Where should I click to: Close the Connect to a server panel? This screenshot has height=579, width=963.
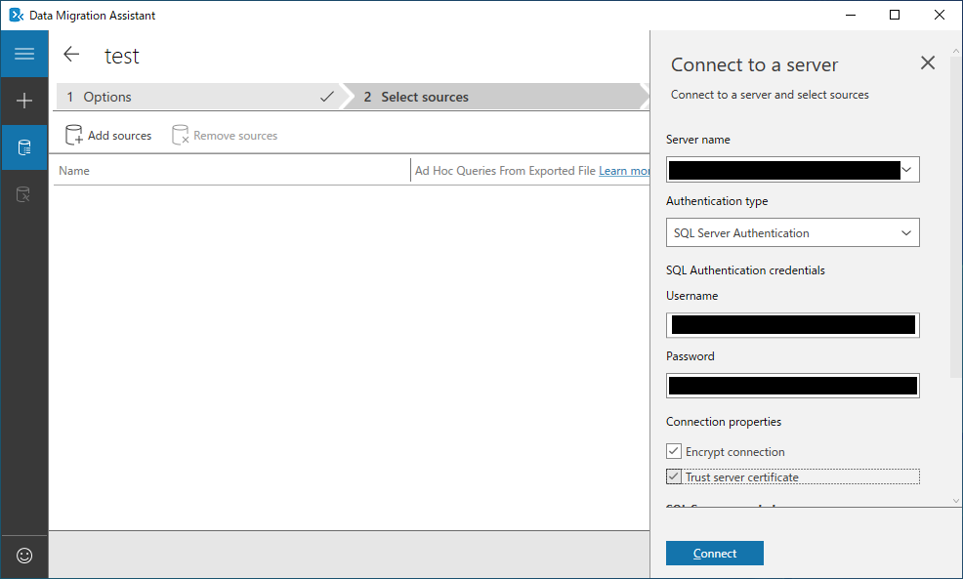[928, 62]
